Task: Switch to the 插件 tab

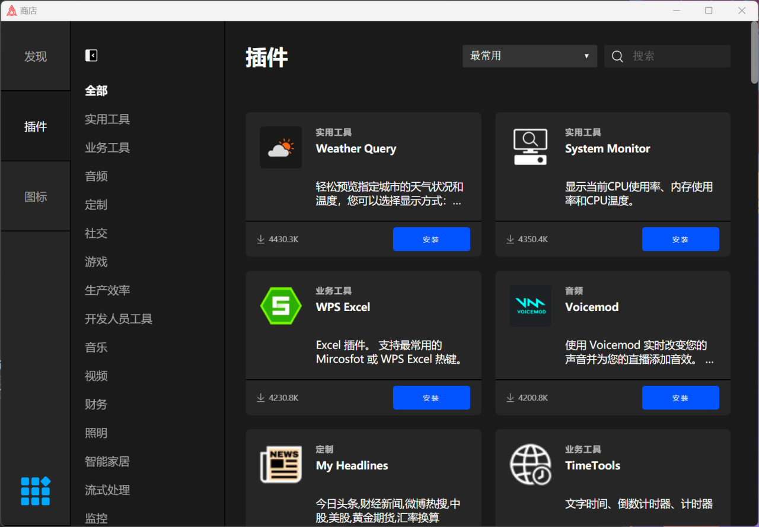Action: click(36, 126)
